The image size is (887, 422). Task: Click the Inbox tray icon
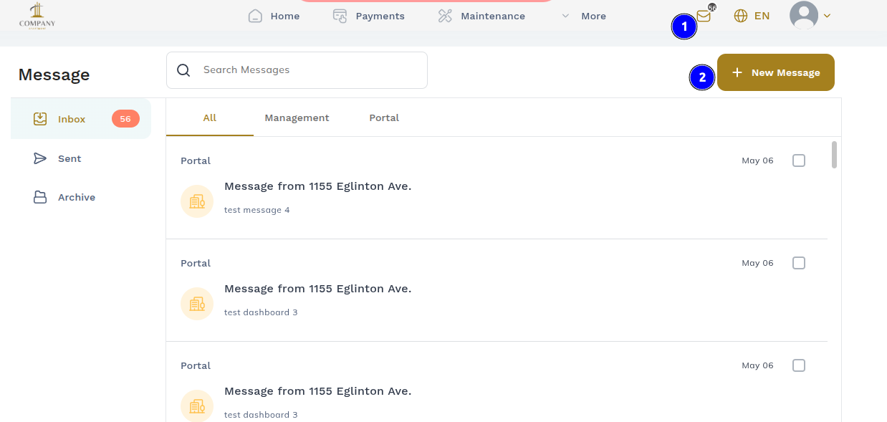click(40, 119)
